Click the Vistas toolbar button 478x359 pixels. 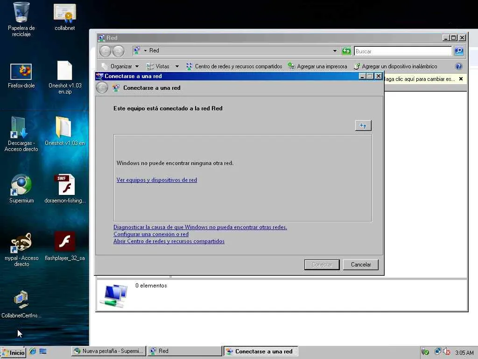158,66
